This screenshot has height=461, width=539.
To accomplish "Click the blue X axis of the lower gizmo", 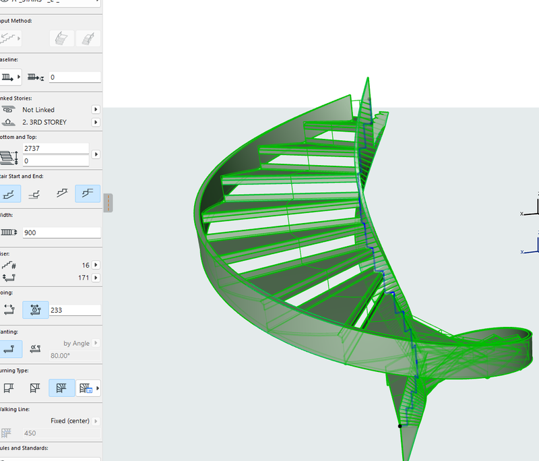I will pyautogui.click(x=530, y=252).
